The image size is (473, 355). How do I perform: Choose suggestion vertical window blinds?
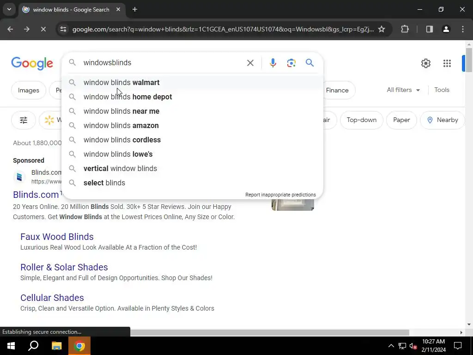pos(192,168)
